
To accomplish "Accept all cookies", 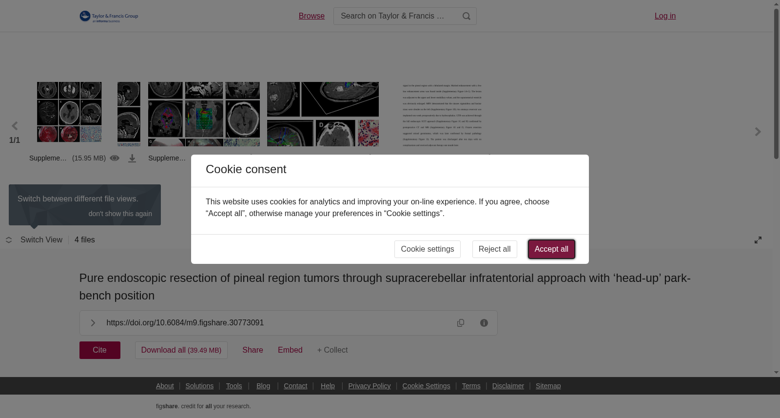I will (551, 249).
